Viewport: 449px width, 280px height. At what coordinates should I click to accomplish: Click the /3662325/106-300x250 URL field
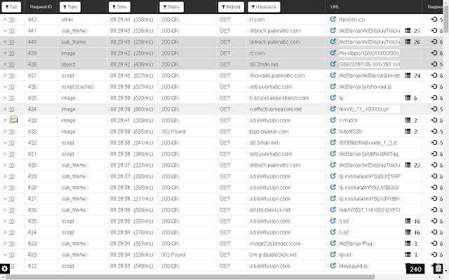[369, 64]
